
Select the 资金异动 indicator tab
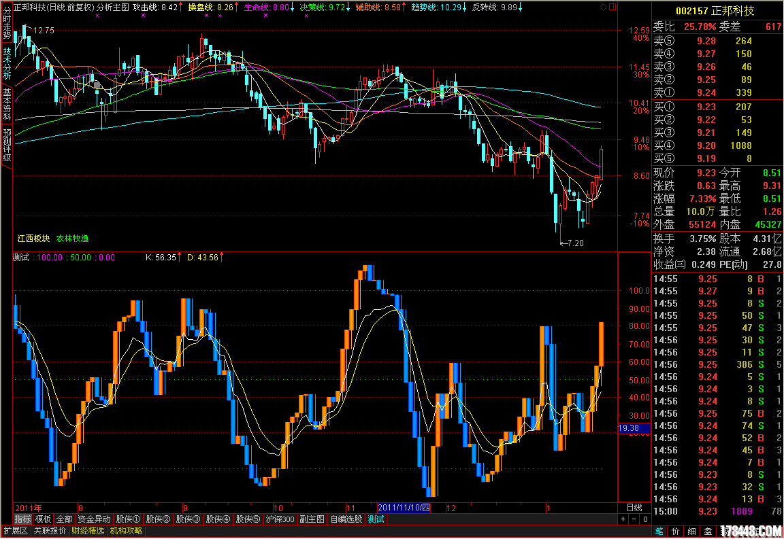point(94,519)
